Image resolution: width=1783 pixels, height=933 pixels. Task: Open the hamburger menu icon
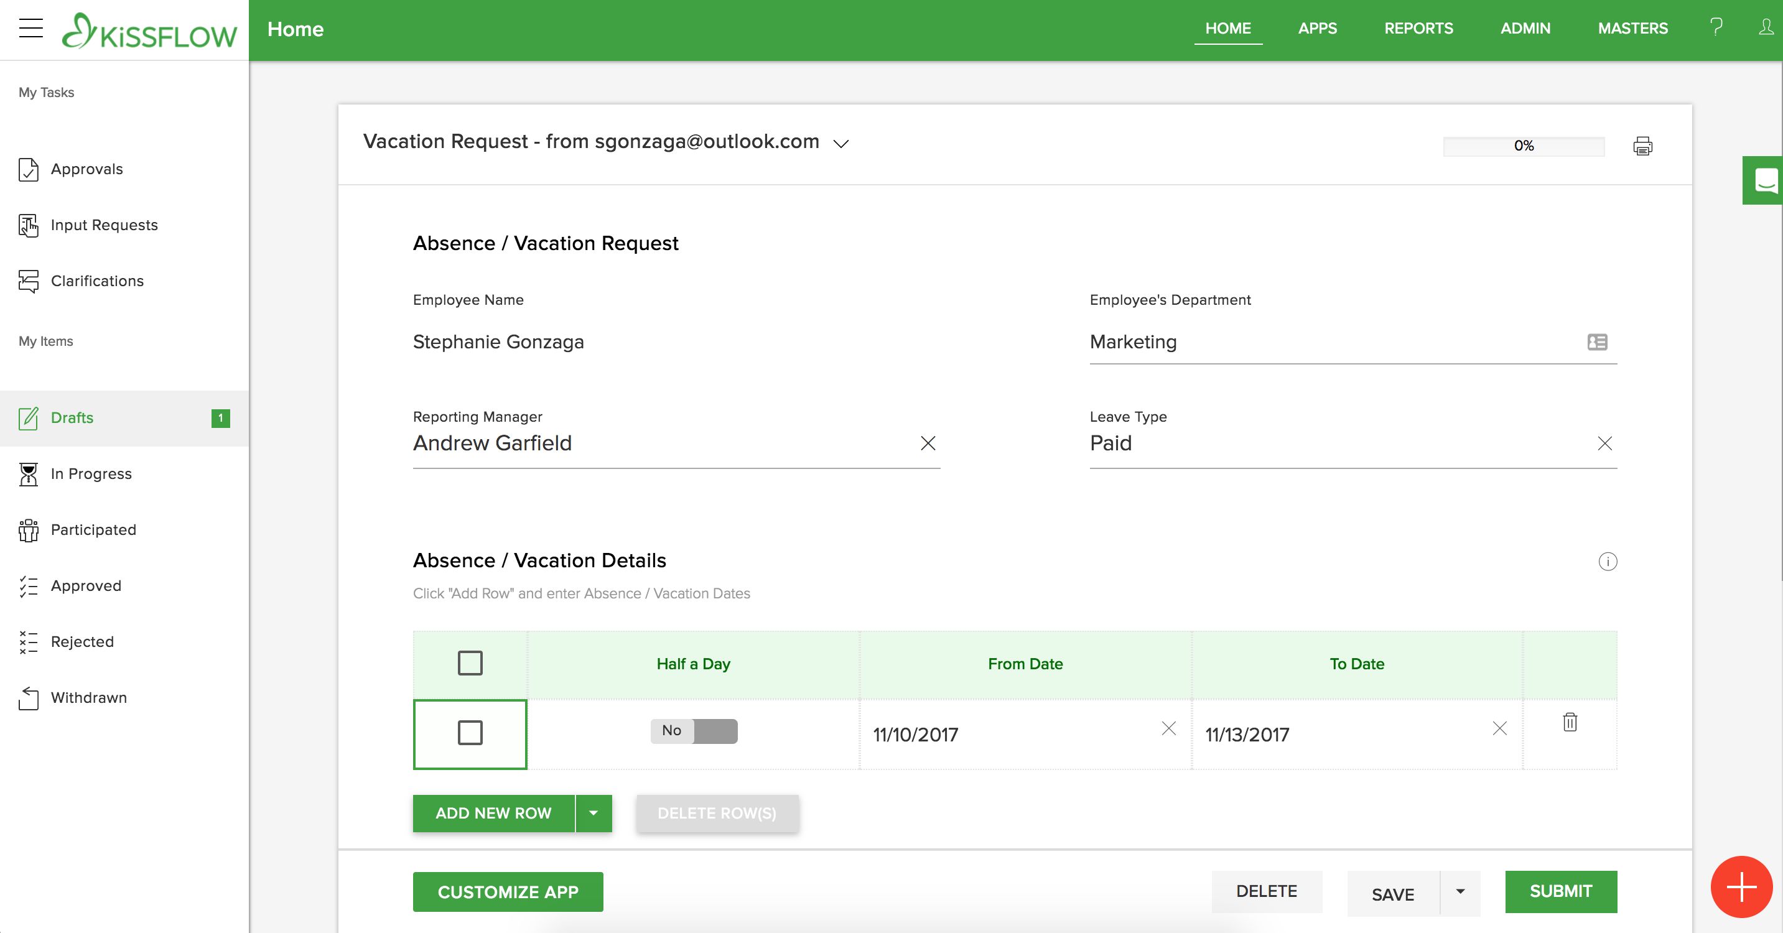click(x=31, y=29)
